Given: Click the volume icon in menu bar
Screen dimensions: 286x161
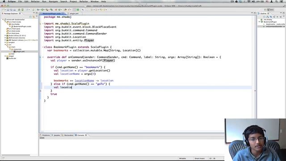Looking at the screenshot, I should pyautogui.click(x=253, y=1).
